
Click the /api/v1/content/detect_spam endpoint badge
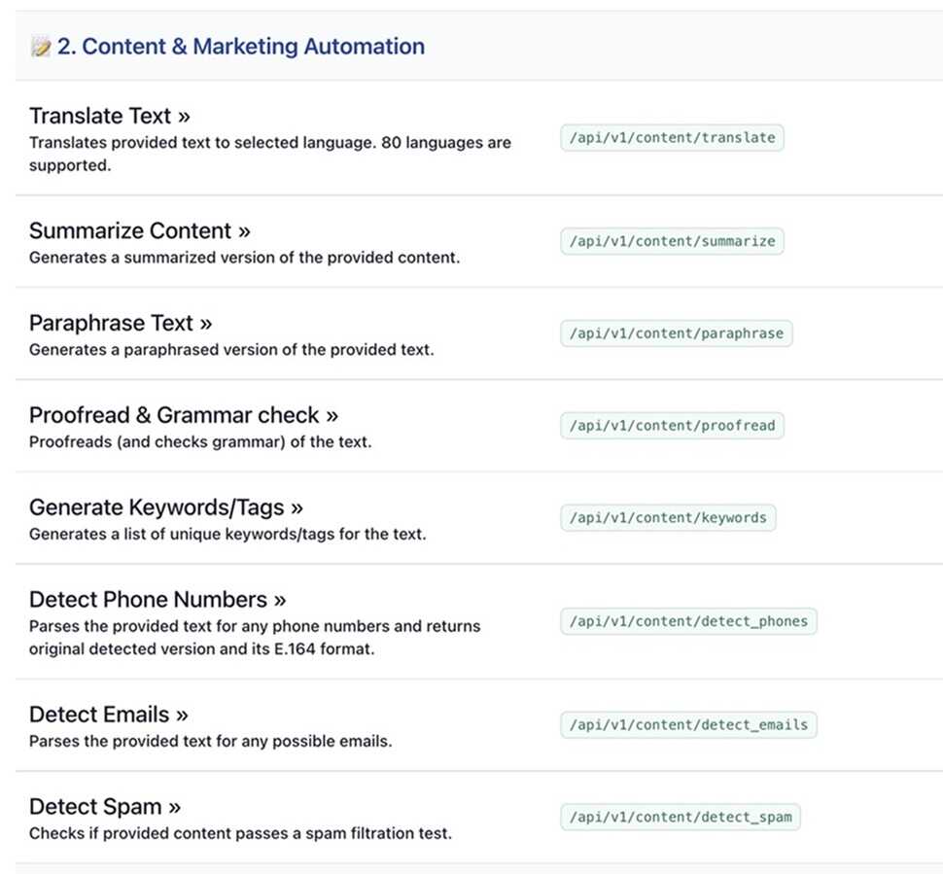[681, 817]
